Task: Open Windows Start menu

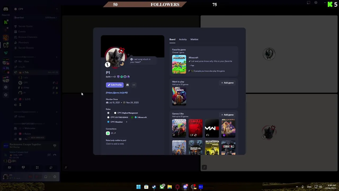Action: (x=139, y=187)
